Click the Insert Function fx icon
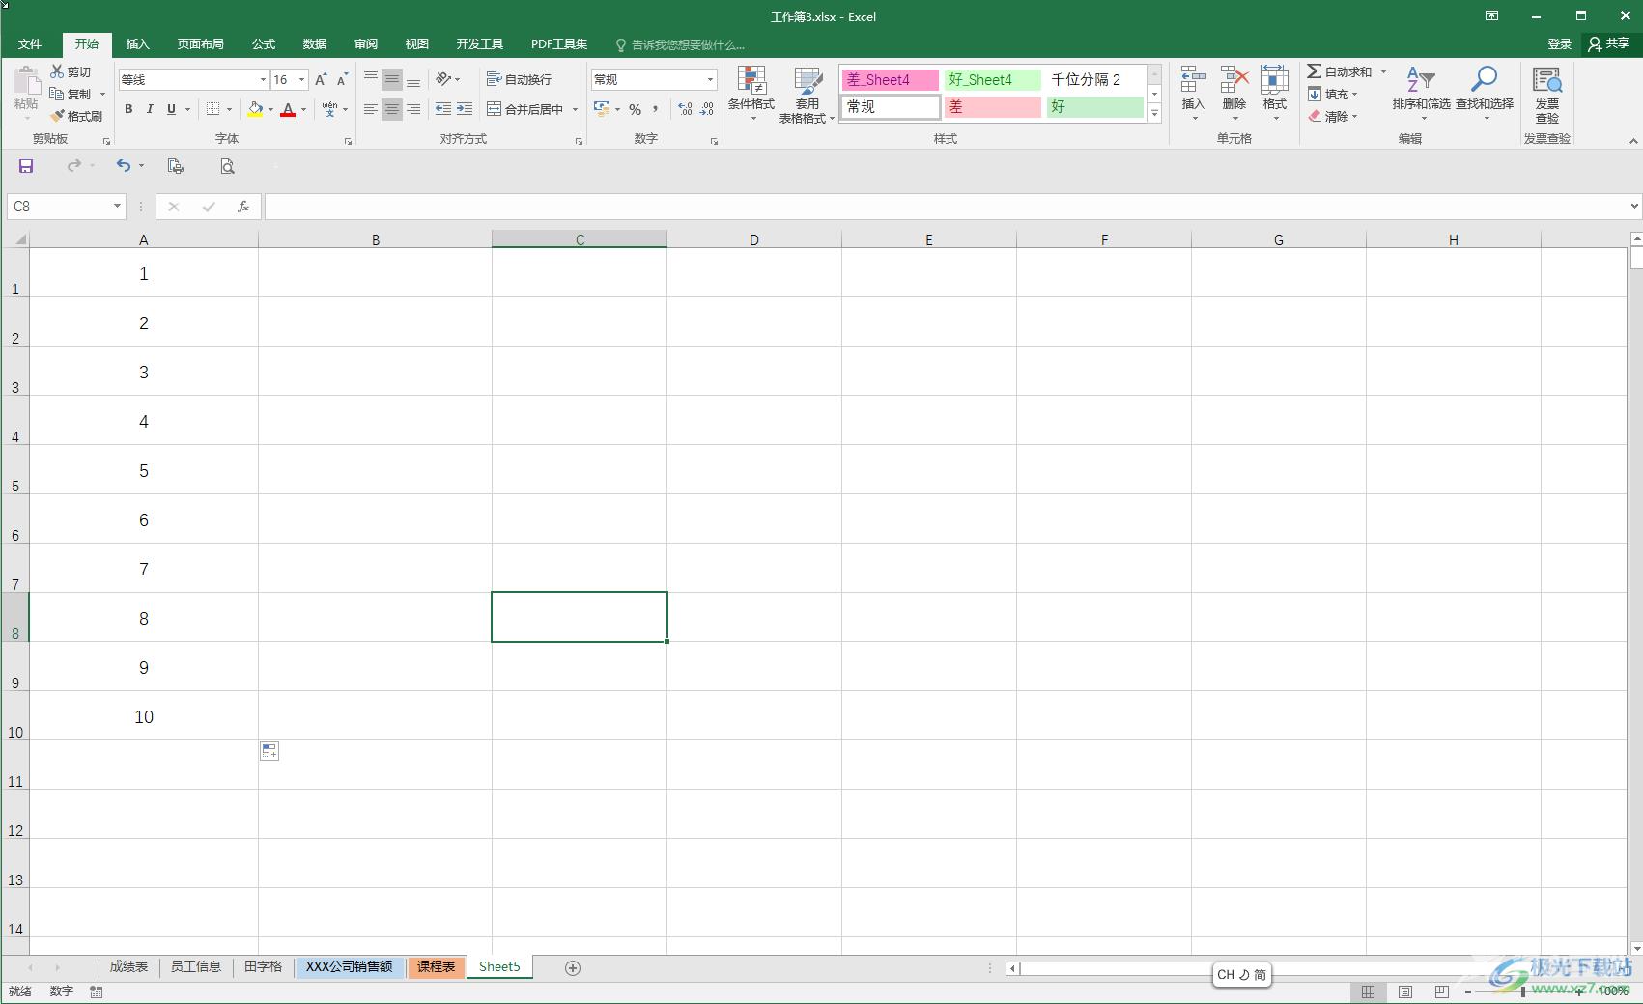The image size is (1643, 1004). [x=243, y=207]
